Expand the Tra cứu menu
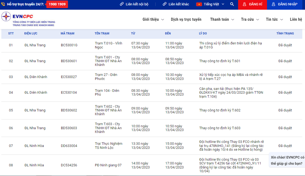The width and height of the screenshot is (305, 176). [250, 20]
